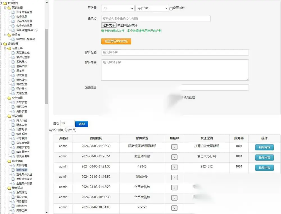This screenshot has height=214, width=281.
Task: Collapse the 运营工具 tree folder
Action: 5,48
